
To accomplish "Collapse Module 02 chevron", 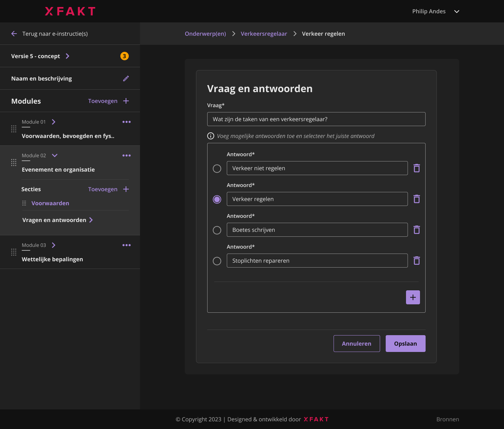I will pos(55,155).
